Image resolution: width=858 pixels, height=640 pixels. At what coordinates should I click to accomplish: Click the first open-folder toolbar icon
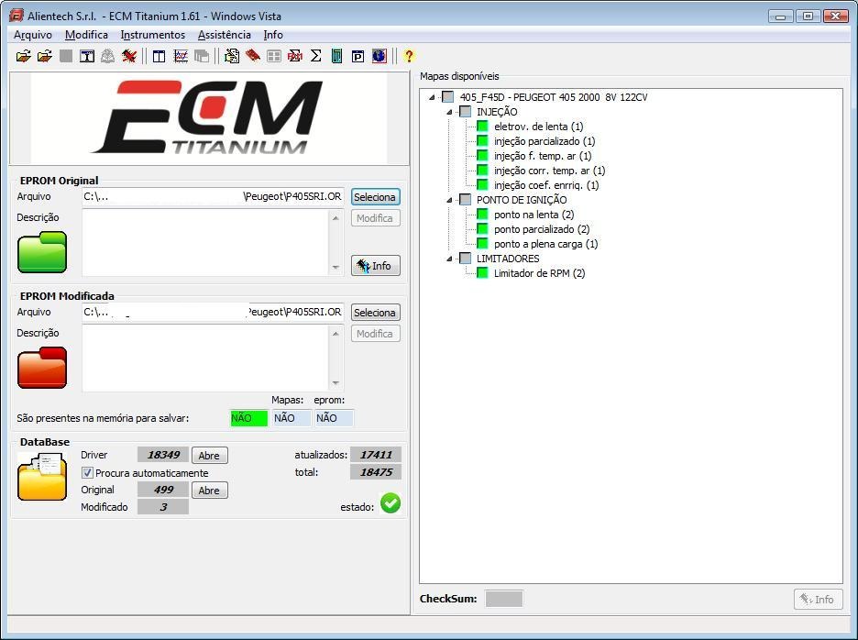pos(24,56)
